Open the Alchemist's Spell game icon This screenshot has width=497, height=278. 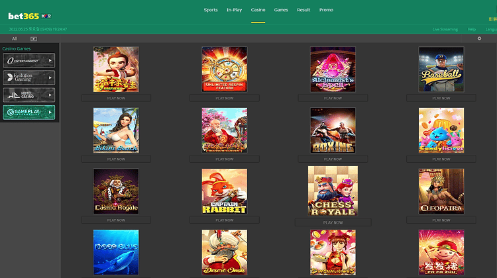(333, 69)
